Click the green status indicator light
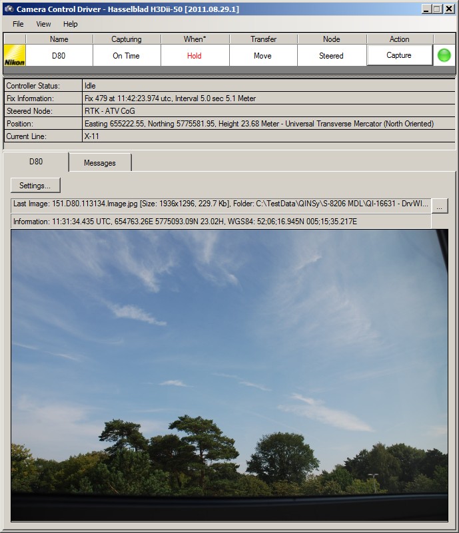The height and width of the screenshot is (533, 459). point(444,55)
